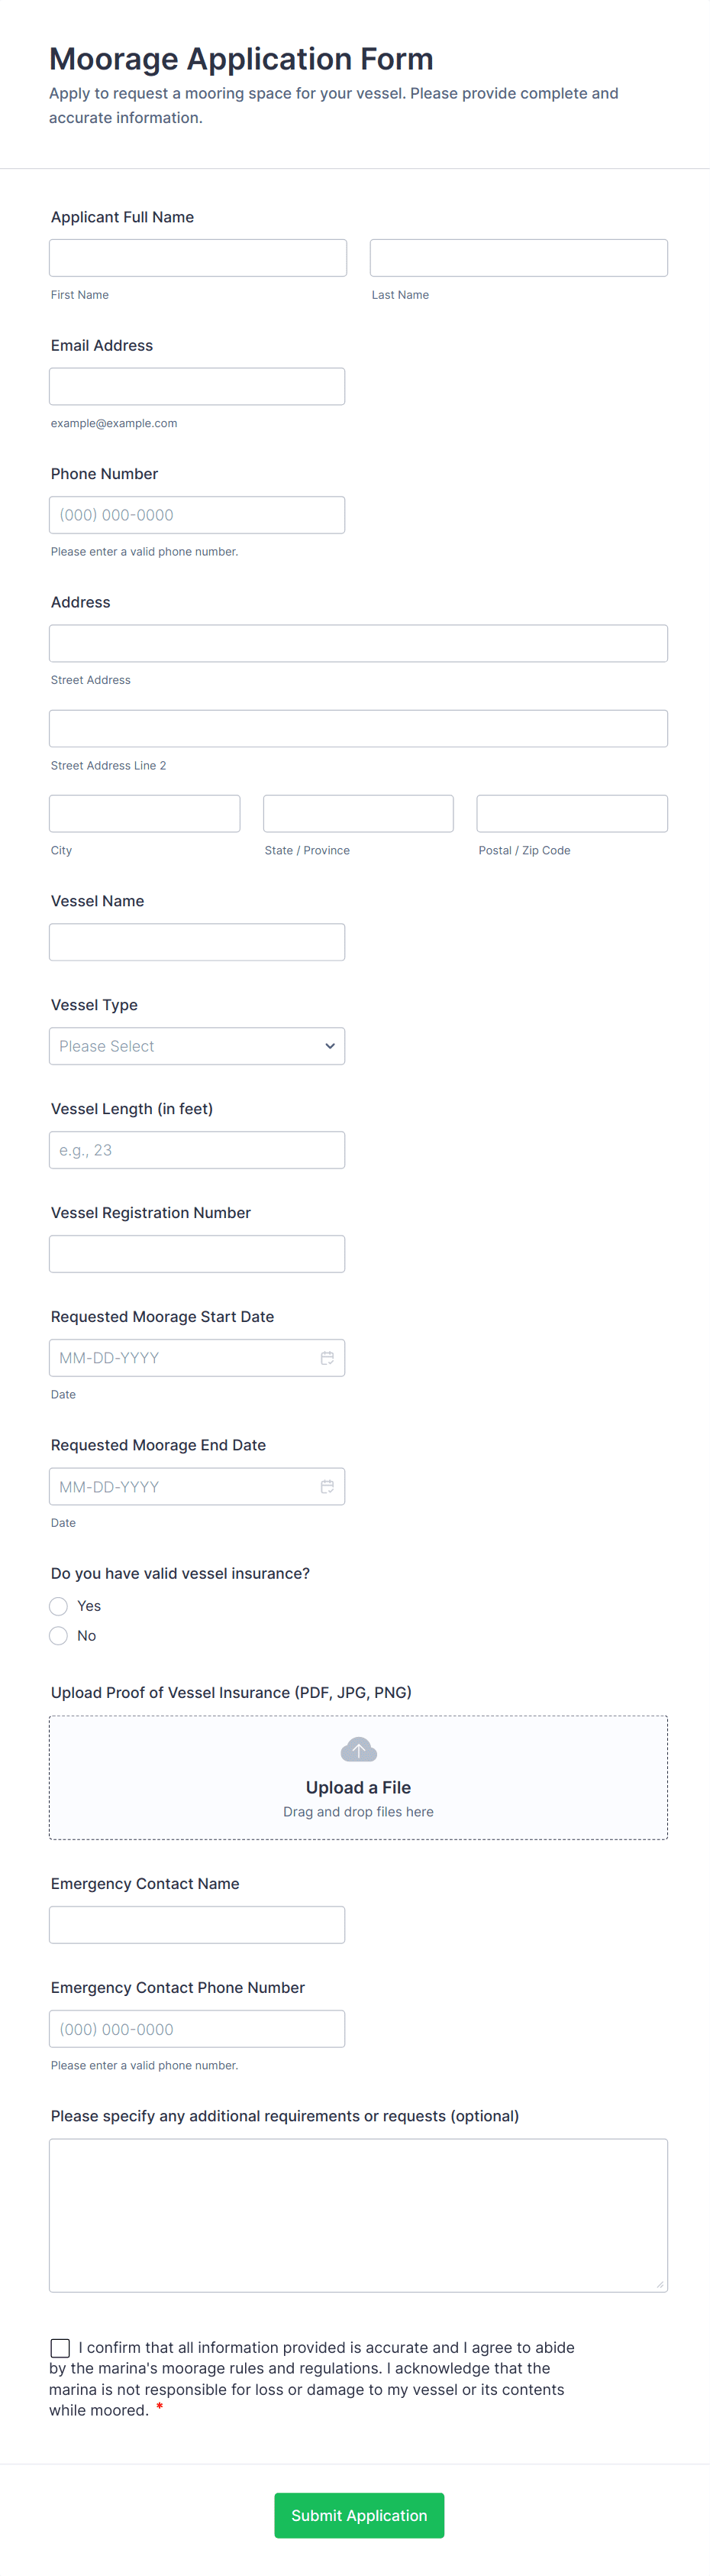Click the Postal / Zip Code field

point(572,814)
